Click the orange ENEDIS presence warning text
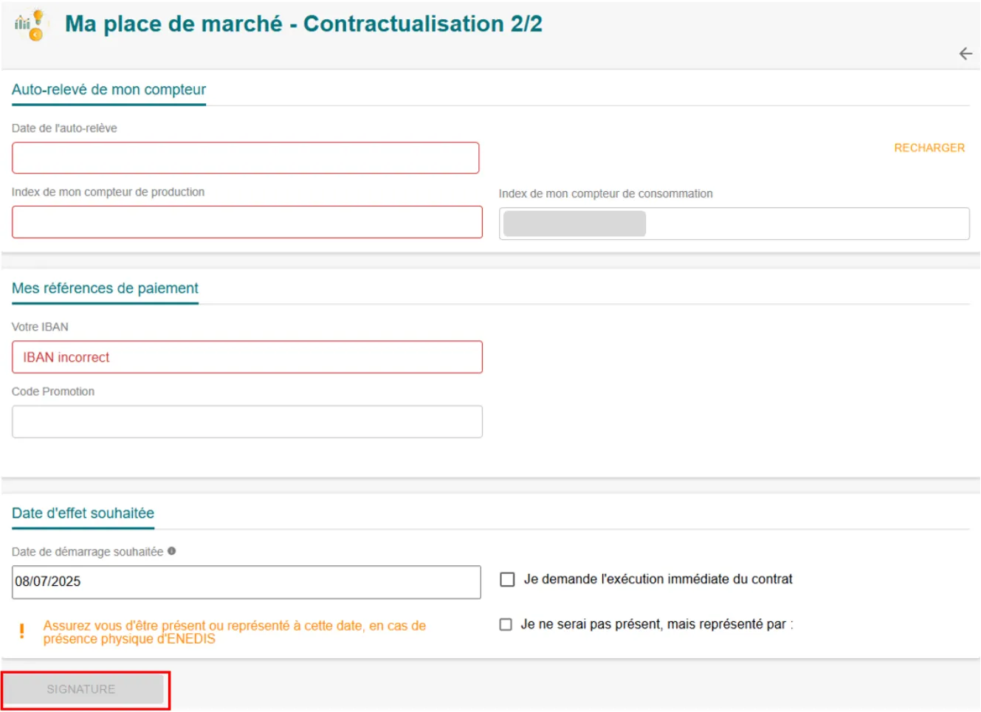 pos(234,632)
